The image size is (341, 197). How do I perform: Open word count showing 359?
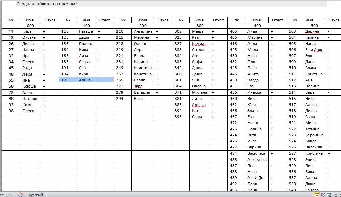[6, 195]
